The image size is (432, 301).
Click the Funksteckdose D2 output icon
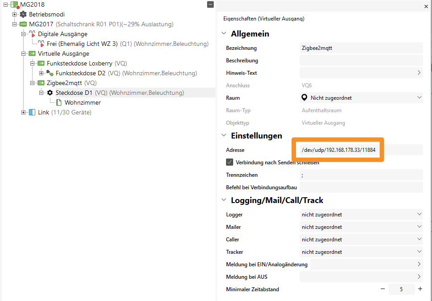coord(50,73)
